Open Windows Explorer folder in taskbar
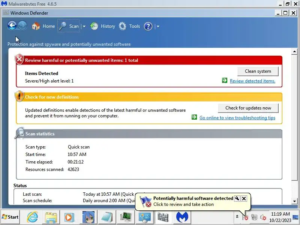Screen dimensions: 300x225 click(51, 217)
